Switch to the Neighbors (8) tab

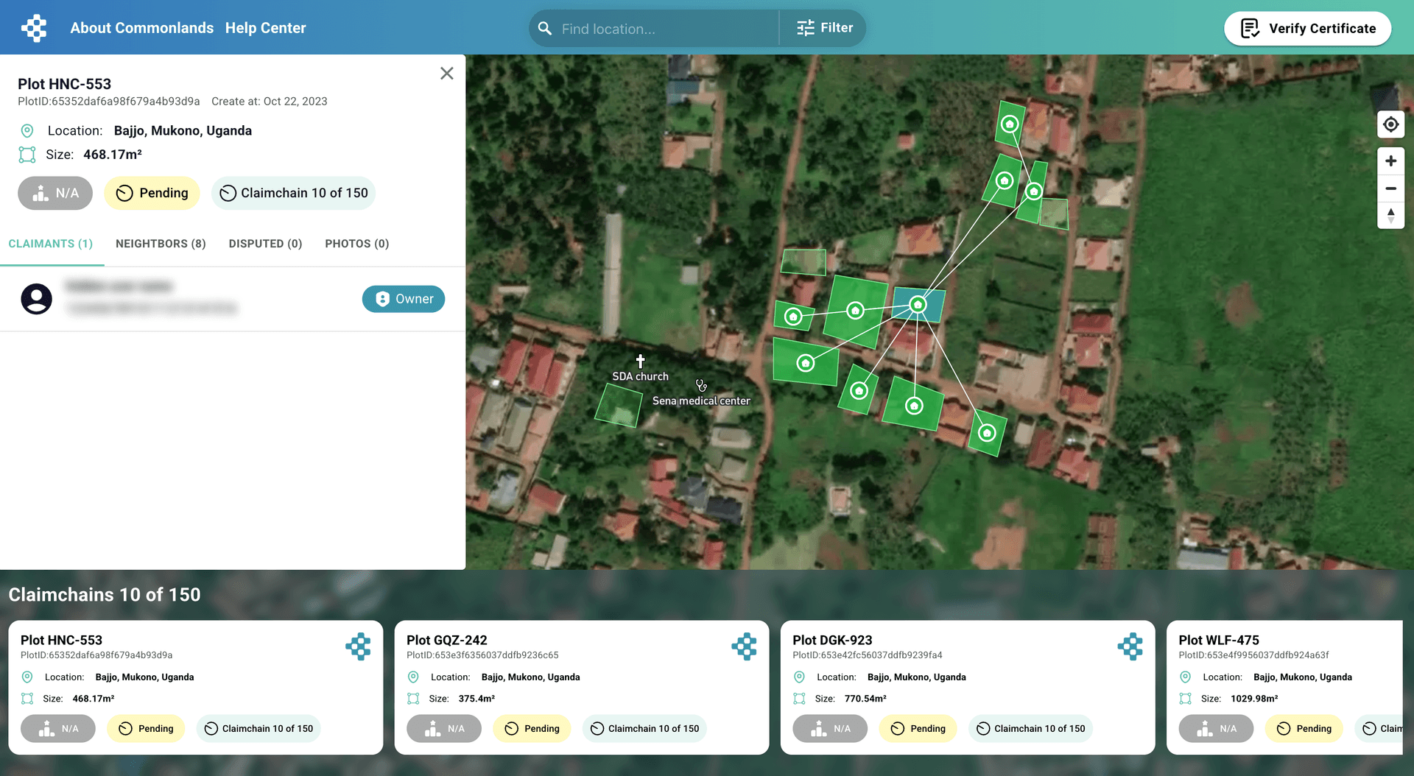click(x=161, y=244)
